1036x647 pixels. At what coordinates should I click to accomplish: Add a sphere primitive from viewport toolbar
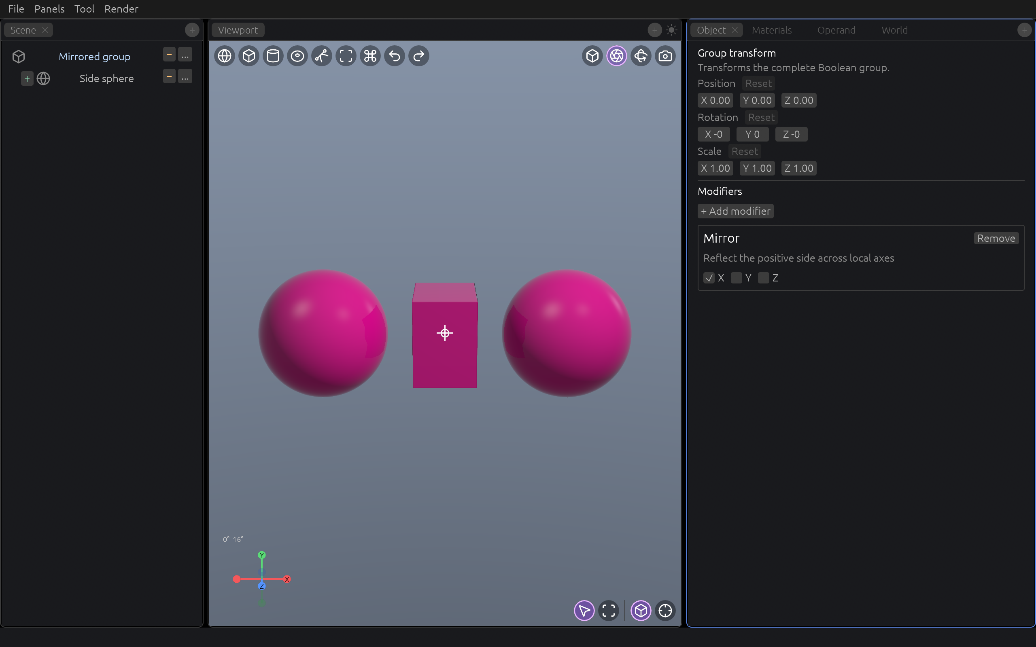point(224,56)
